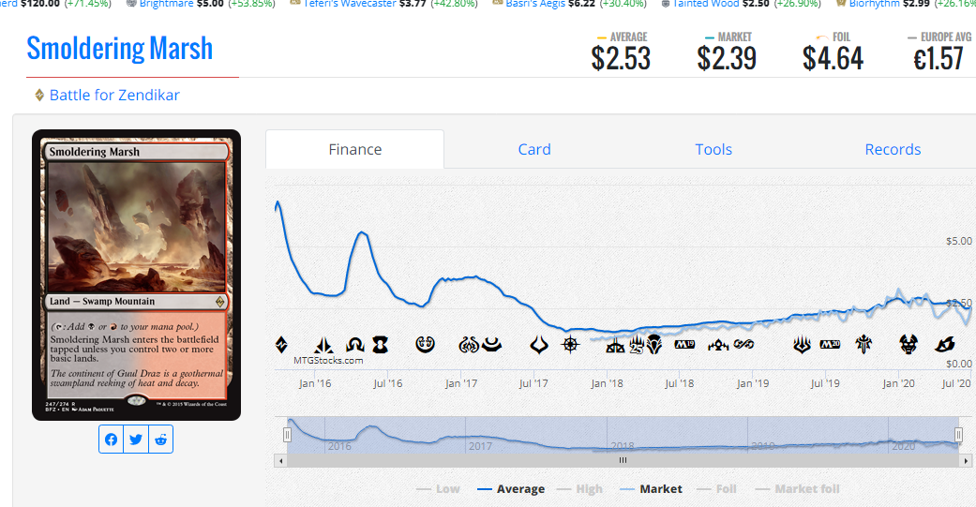Share the card on Twitter
The width and height of the screenshot is (976, 507).
pos(136,440)
